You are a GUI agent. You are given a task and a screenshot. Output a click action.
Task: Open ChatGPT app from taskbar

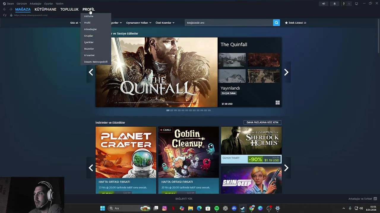[225, 208]
